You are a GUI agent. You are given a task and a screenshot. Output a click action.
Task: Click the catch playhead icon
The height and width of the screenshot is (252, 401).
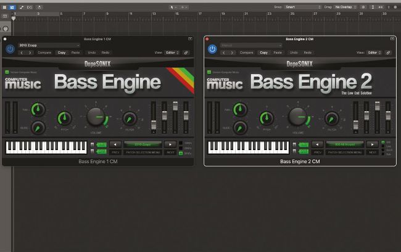pos(39,7)
